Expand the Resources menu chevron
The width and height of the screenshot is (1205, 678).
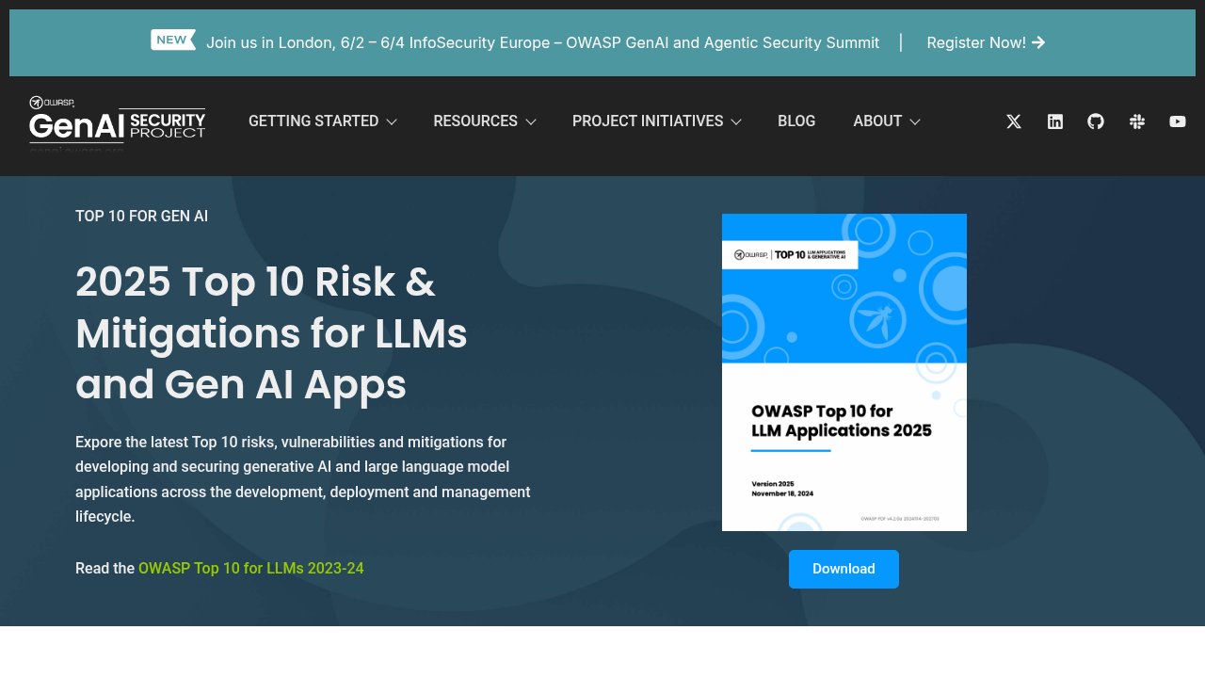(x=531, y=121)
